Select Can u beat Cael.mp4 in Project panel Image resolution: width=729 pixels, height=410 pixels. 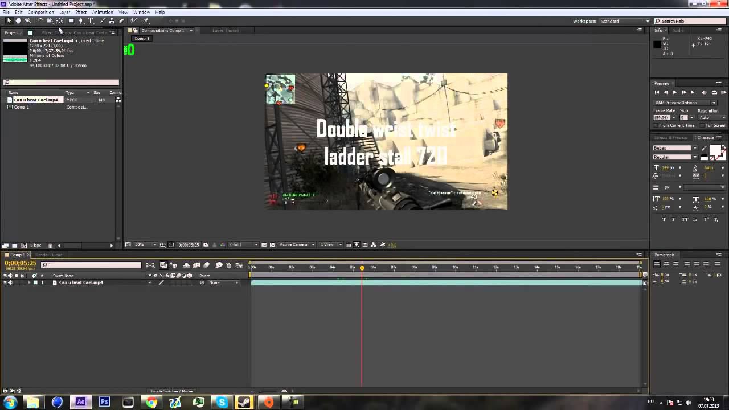35,100
